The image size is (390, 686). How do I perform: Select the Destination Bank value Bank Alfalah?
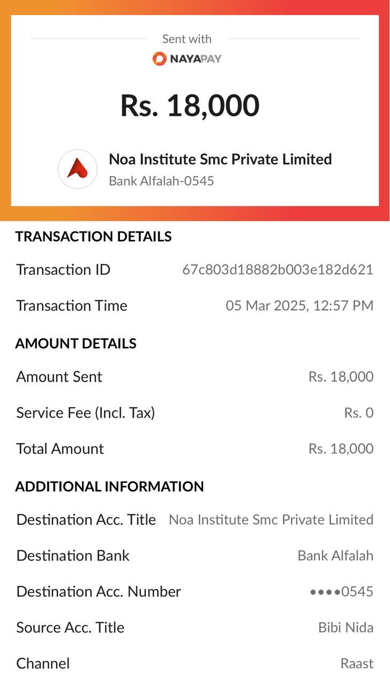(x=335, y=556)
